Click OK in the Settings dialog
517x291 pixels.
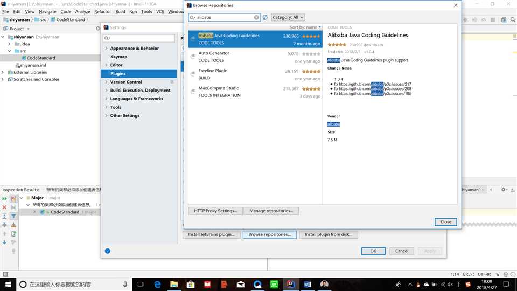[373, 251]
